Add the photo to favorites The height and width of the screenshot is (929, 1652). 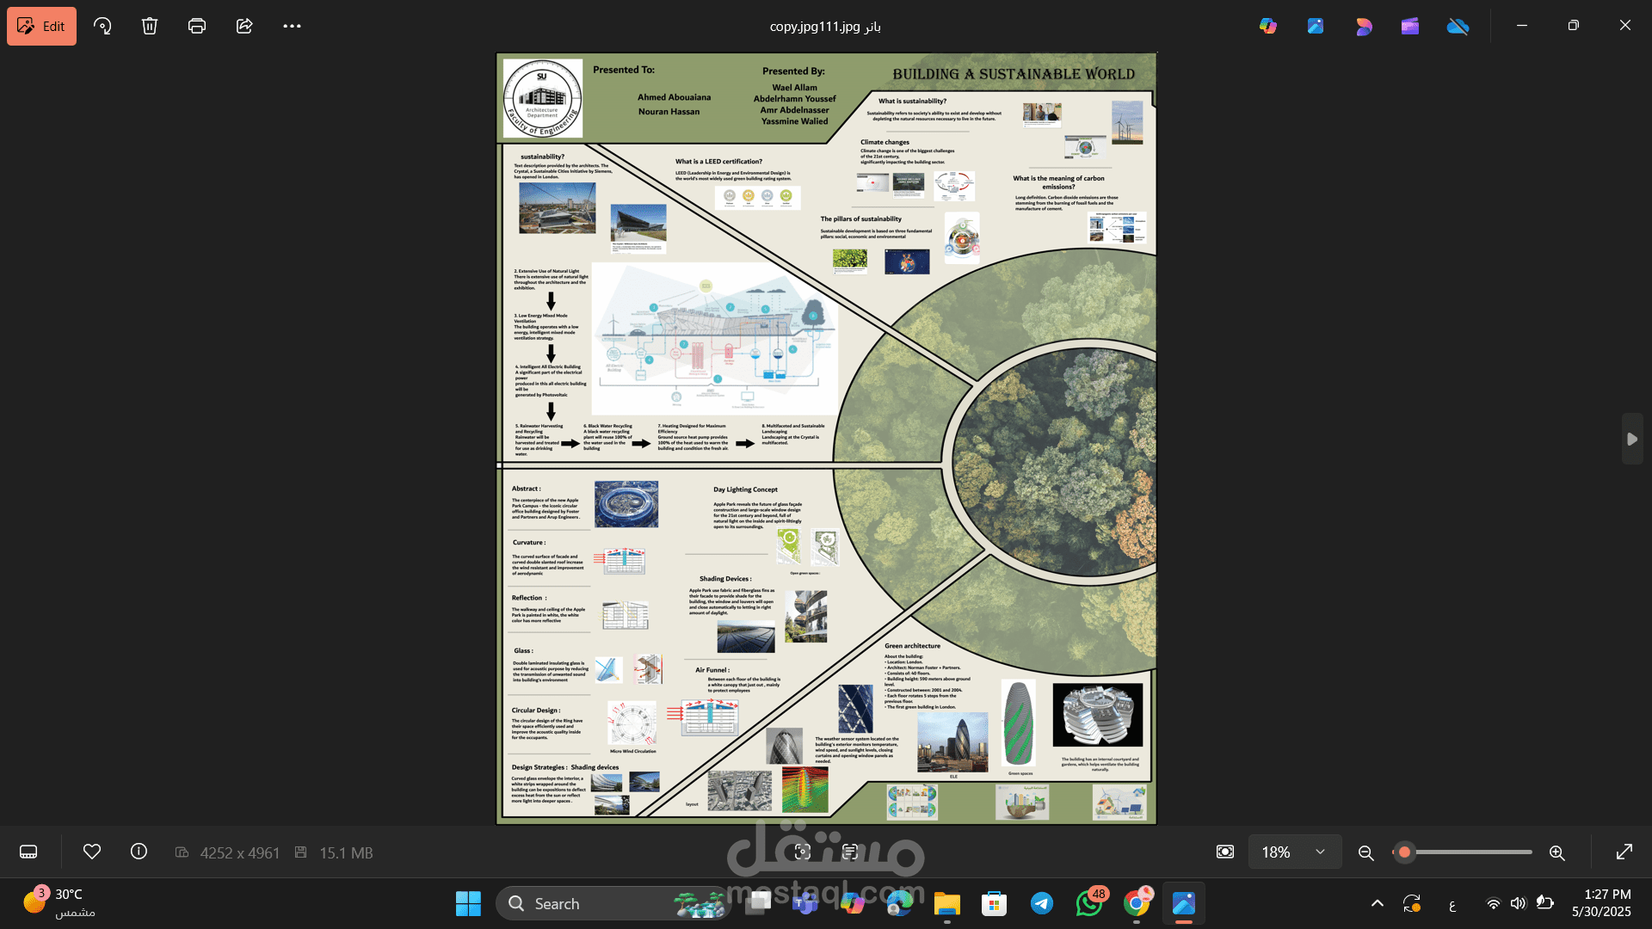[92, 852]
